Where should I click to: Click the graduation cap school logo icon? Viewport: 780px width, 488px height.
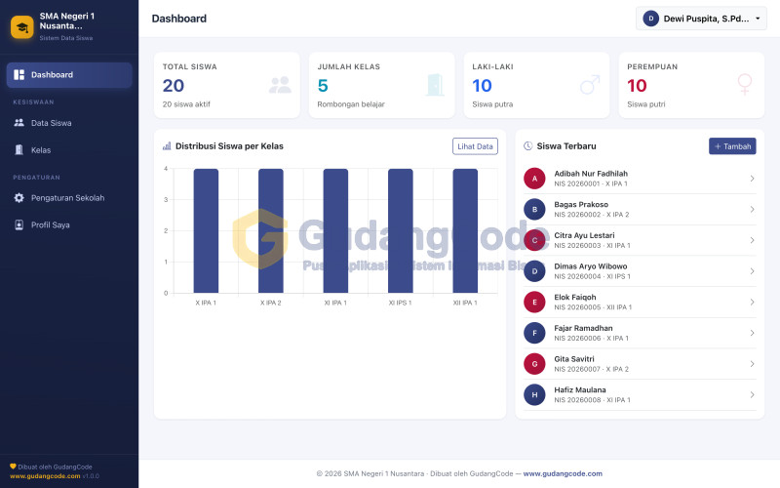tap(21, 27)
